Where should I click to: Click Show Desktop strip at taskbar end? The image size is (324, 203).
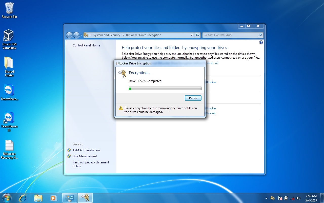(322, 198)
